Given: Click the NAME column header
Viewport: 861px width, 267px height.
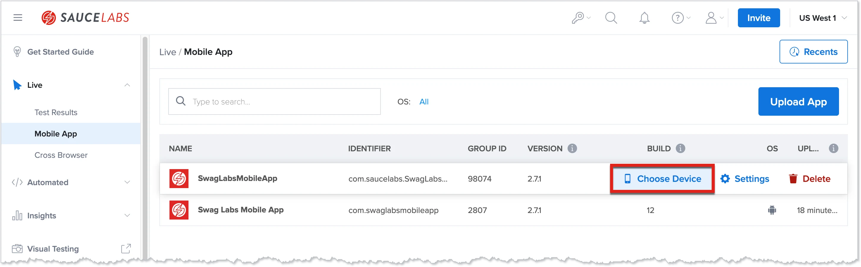Looking at the screenshot, I should pos(180,149).
